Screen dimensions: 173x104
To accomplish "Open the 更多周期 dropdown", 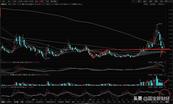I will point(54,1).
